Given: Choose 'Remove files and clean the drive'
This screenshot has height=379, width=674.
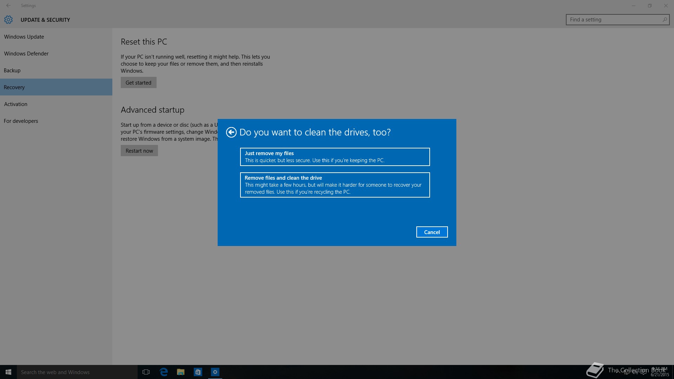Looking at the screenshot, I should [335, 185].
